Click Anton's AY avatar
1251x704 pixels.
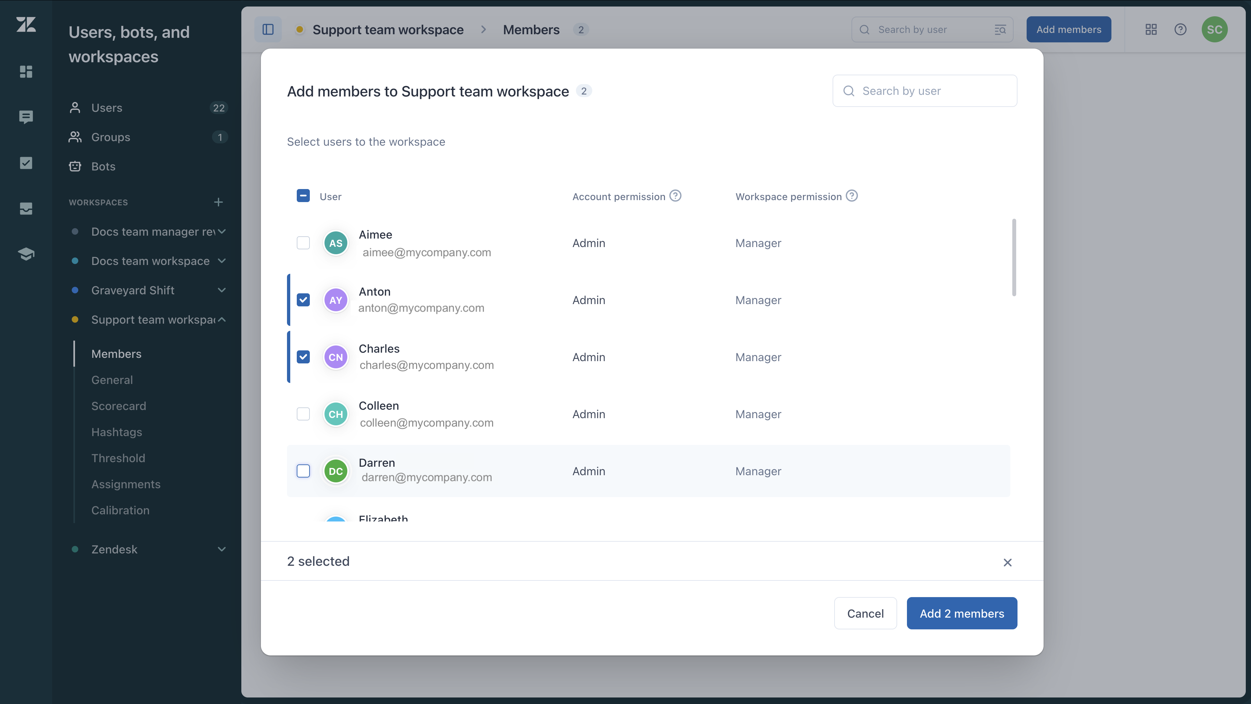(x=336, y=300)
